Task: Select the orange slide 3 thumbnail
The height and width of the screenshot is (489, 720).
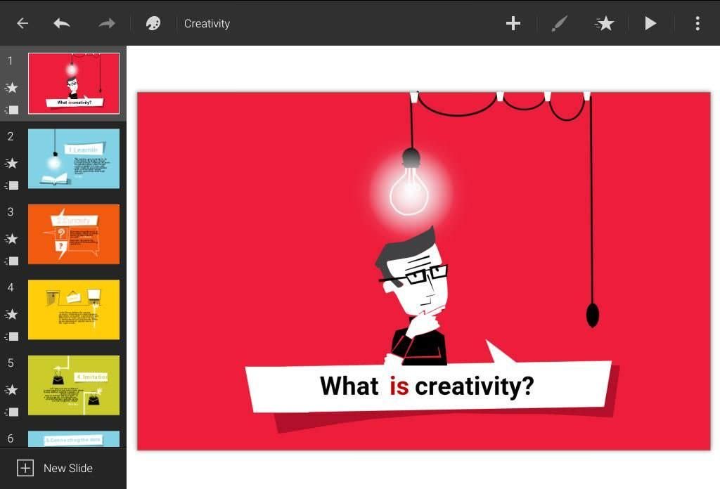Action: [x=73, y=234]
